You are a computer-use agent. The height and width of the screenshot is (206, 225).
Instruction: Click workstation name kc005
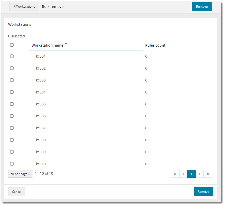[x=41, y=104]
